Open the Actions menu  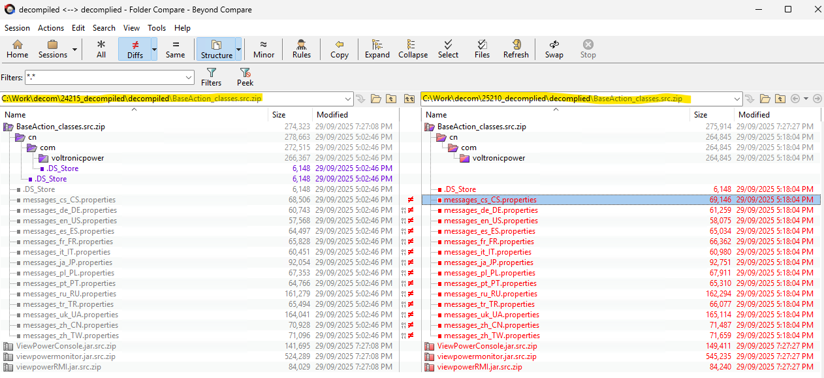pyautogui.click(x=51, y=28)
